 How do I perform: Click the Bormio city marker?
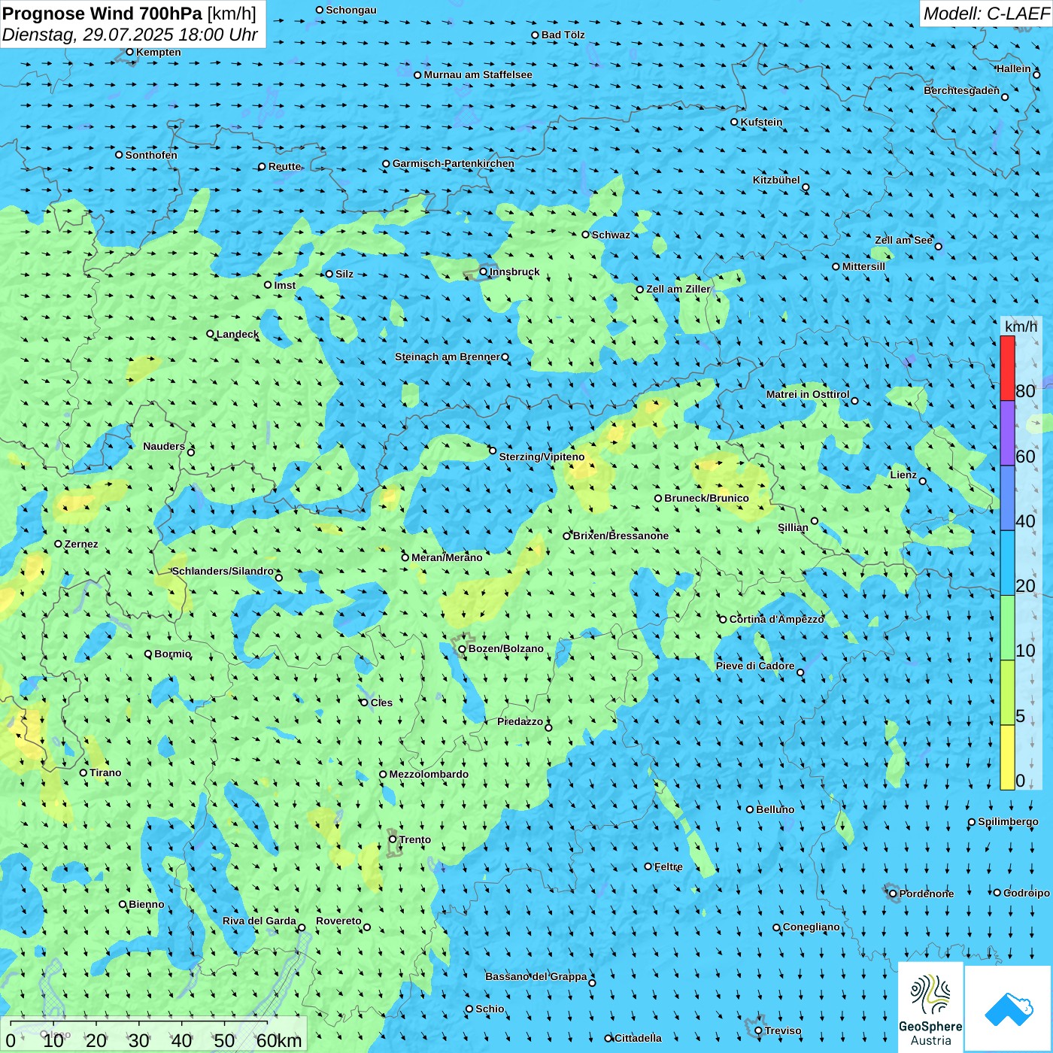[x=148, y=654]
